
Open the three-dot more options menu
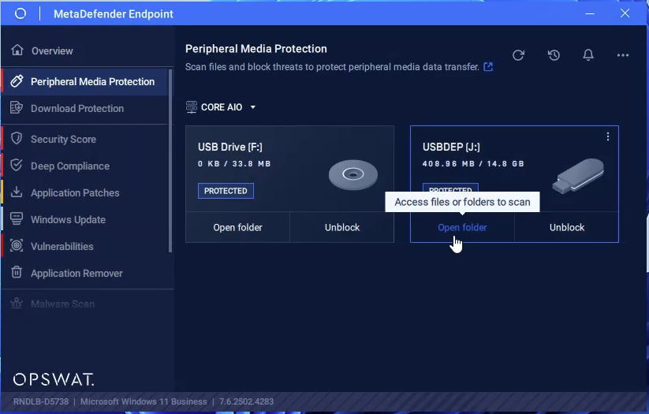[x=622, y=55]
